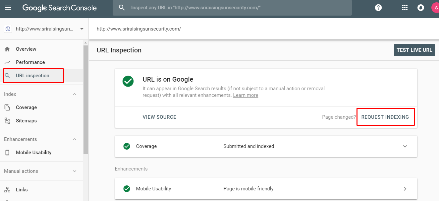Viewport: 439px width, 201px height.
Task: Click the Links icon in sidebar
Action: point(7,189)
